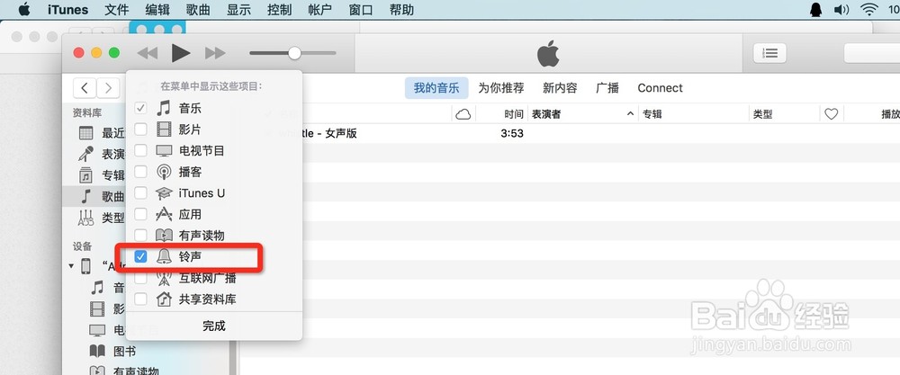Click the audiobook icon in popup menu
This screenshot has width=900, height=375.
[164, 235]
